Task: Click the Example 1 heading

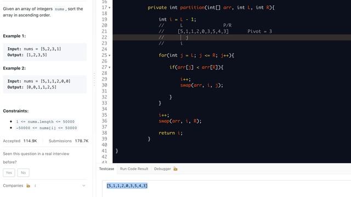Action: click(x=14, y=36)
